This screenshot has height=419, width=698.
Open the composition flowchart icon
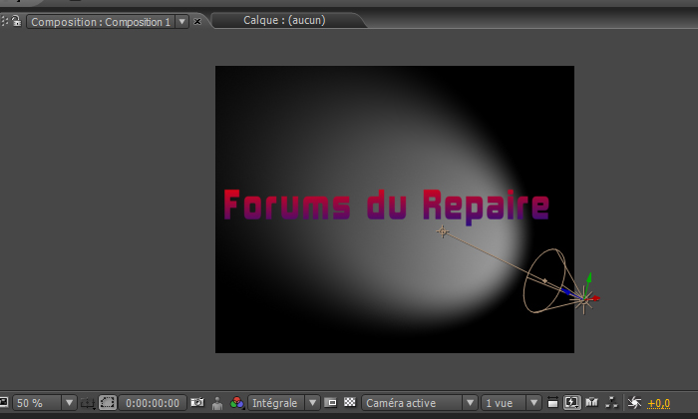(612, 402)
